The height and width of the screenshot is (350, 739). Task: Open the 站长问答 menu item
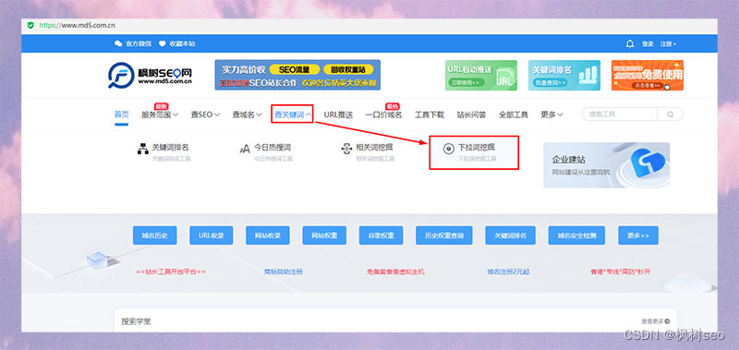pos(471,115)
